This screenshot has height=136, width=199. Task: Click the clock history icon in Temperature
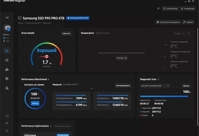(188, 34)
